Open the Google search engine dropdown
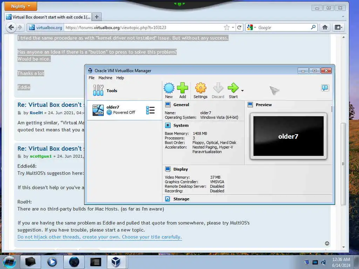359x269 pixels. [x=251, y=27]
